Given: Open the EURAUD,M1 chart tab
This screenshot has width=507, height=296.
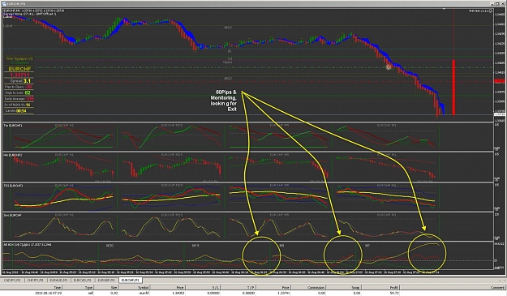Looking at the screenshot, I should [x=58, y=280].
